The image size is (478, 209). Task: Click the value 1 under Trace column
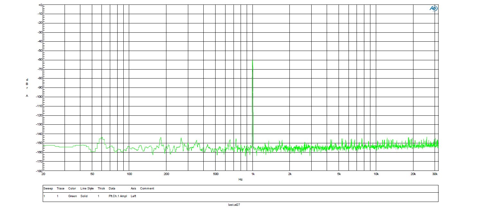click(x=58, y=196)
